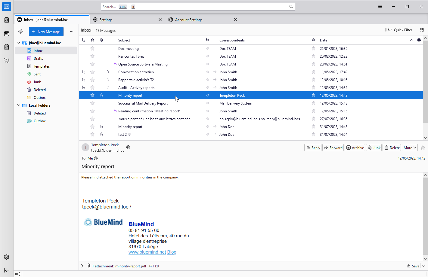Expand the Convocation entretien thread

(x=108, y=72)
